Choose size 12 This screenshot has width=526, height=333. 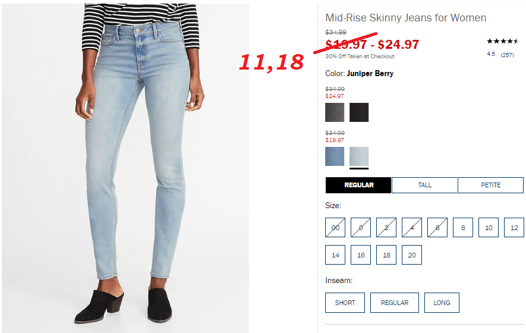coord(514,228)
